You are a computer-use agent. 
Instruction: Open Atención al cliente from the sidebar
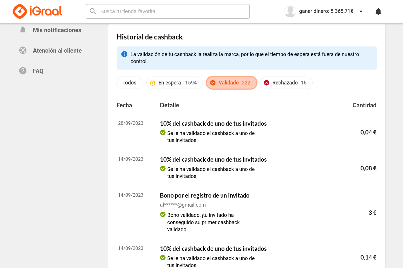(57, 50)
